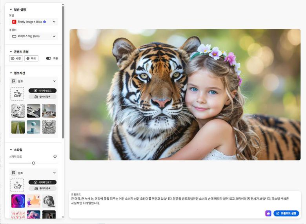Select the owl sketch composition reference
This screenshot has width=306, height=224.
coord(49,127)
